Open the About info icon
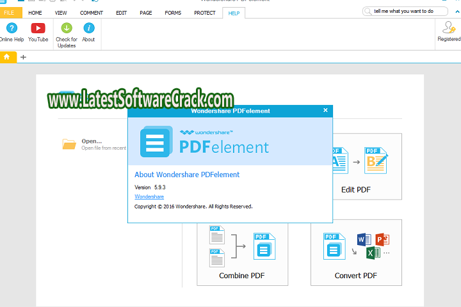This screenshot has width=461, height=307. coord(88,29)
